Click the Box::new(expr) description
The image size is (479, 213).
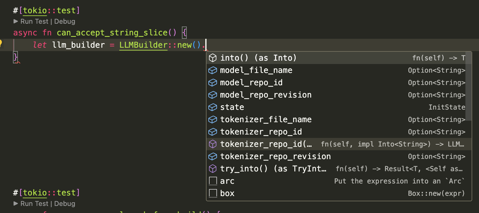pos(436,193)
